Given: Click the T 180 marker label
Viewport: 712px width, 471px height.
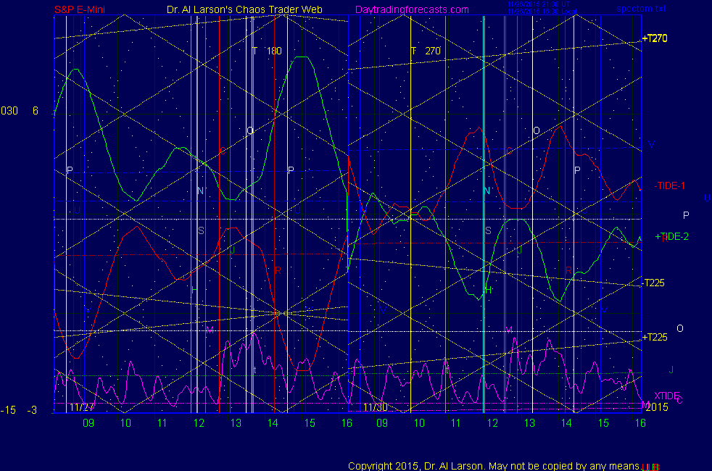Looking at the screenshot, I should pos(266,51).
